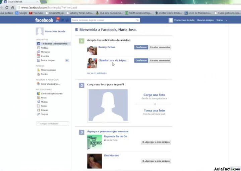This screenshot has width=241, height=171.
Task: Open Noticias icon in sidebar
Action: (x=39, y=48)
